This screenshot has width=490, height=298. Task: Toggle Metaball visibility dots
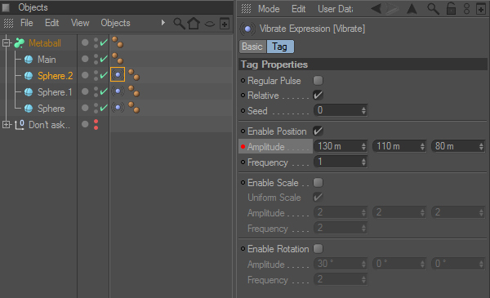[96, 42]
